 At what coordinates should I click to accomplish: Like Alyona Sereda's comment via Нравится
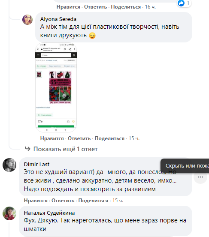click(52, 138)
